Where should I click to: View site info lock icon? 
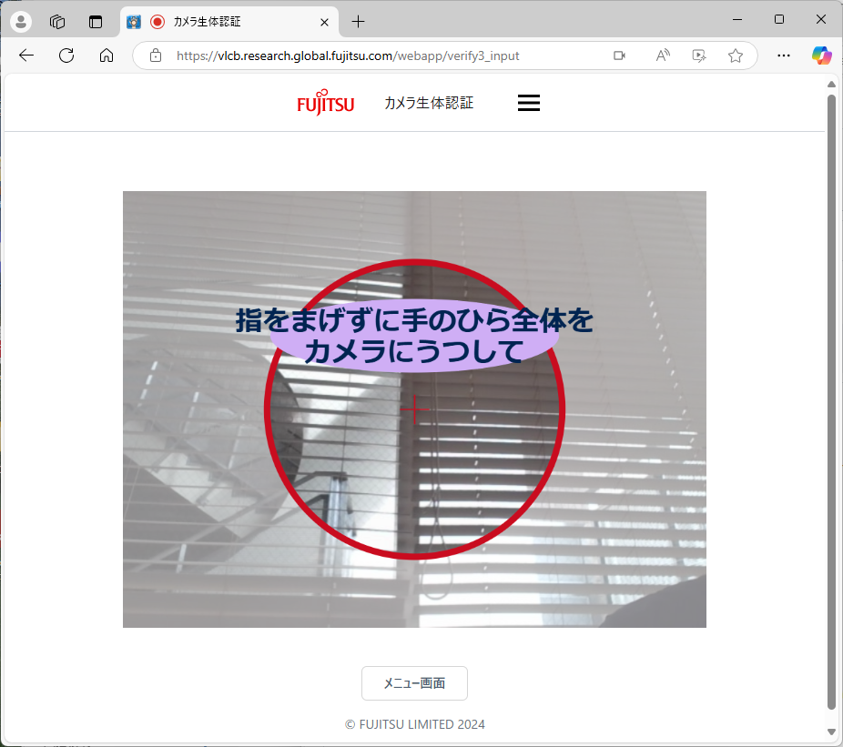tap(156, 56)
